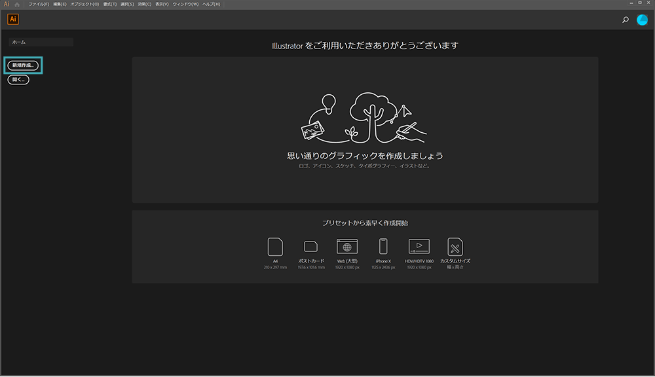Open the ファイル(F) menu

(39, 4)
